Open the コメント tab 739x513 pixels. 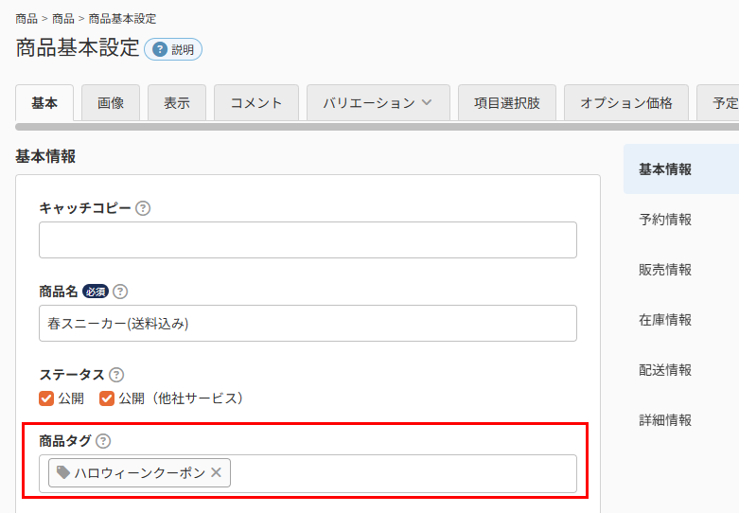(x=256, y=103)
